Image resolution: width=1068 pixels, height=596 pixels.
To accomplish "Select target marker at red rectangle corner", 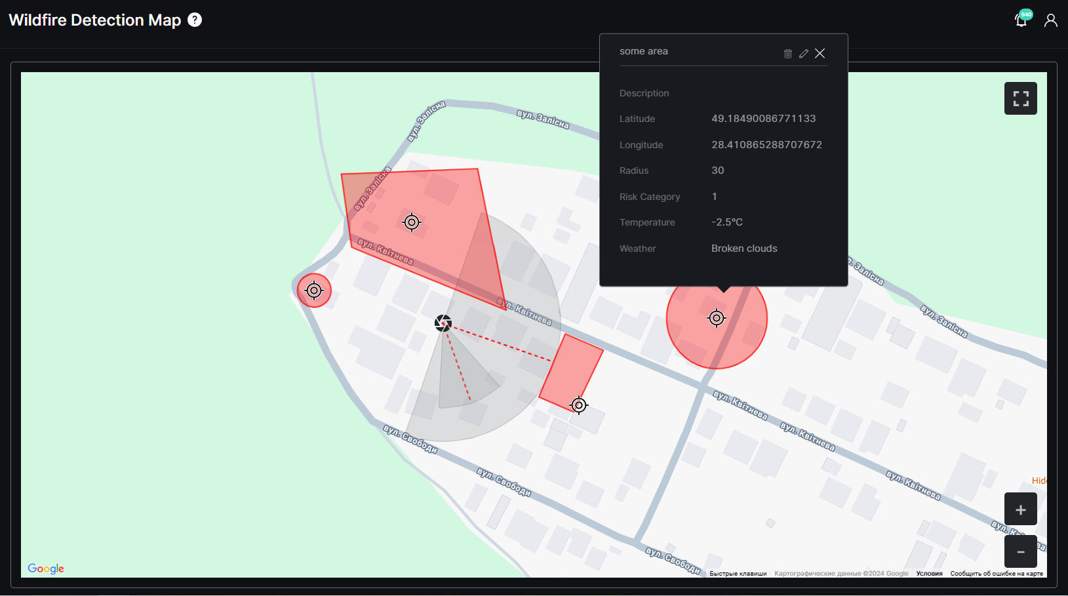I will [579, 405].
